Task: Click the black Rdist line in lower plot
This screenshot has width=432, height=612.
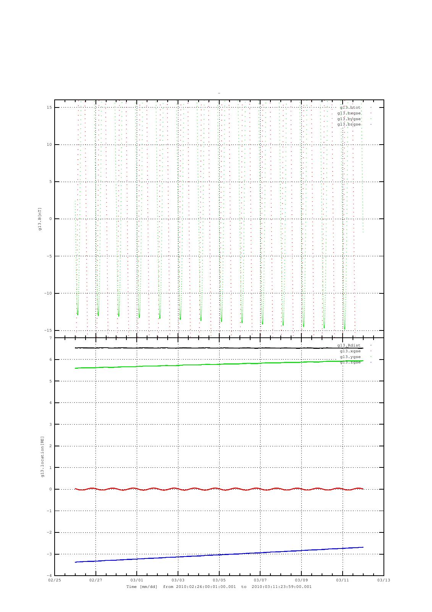Action: [219, 348]
